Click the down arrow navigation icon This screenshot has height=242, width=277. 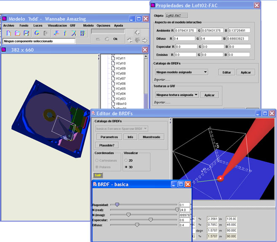[137, 40]
